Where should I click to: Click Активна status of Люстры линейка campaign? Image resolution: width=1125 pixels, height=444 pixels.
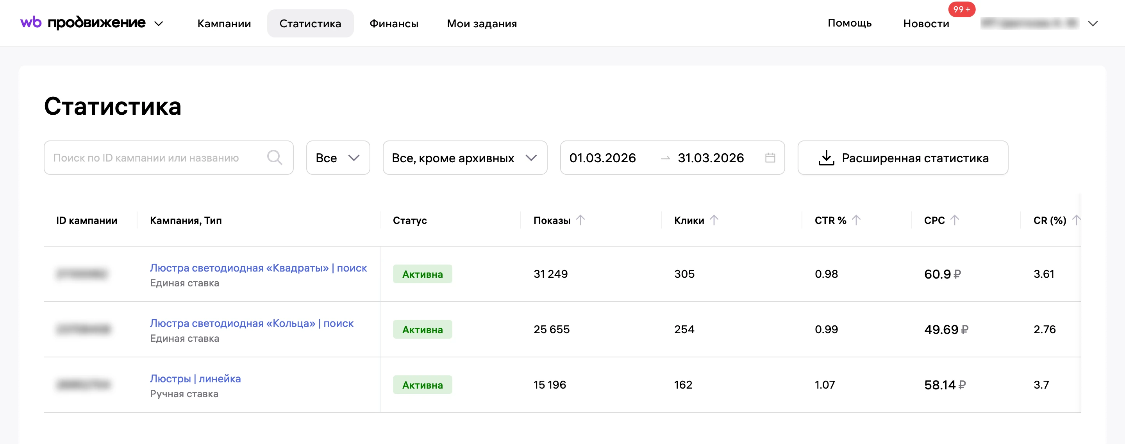[422, 385]
